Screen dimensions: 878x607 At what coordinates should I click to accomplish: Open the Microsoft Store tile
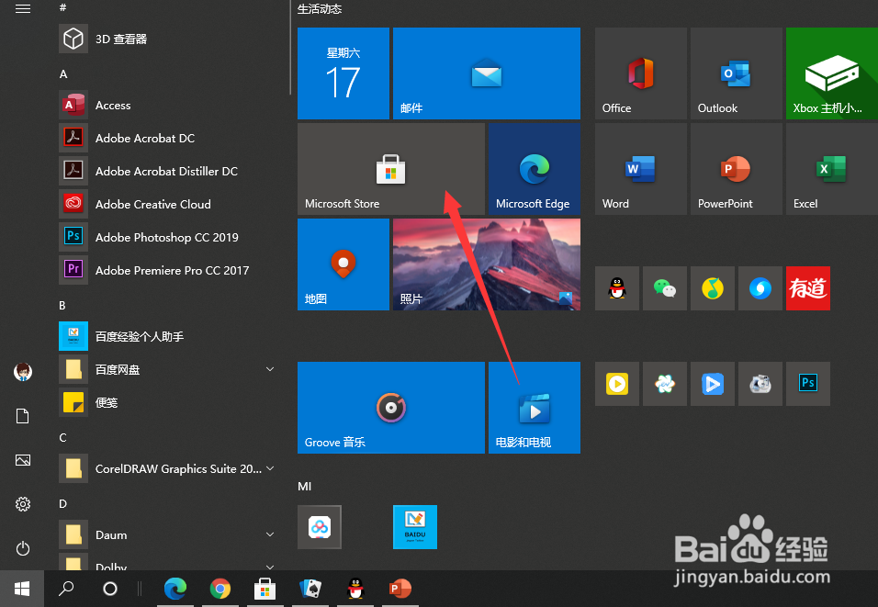coord(391,169)
